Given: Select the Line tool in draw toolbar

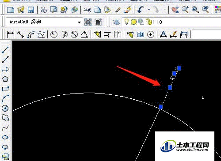Looking at the screenshot, I should [5, 50].
